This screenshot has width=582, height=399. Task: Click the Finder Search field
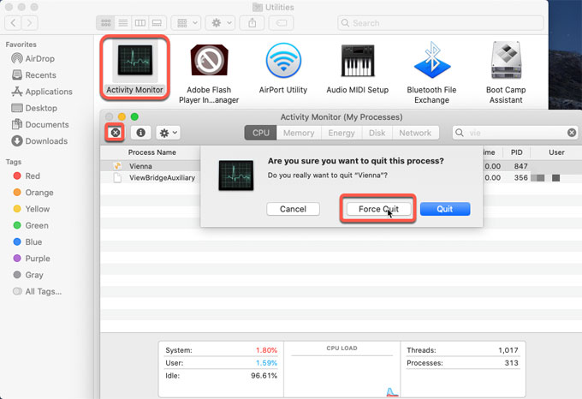pos(436,23)
